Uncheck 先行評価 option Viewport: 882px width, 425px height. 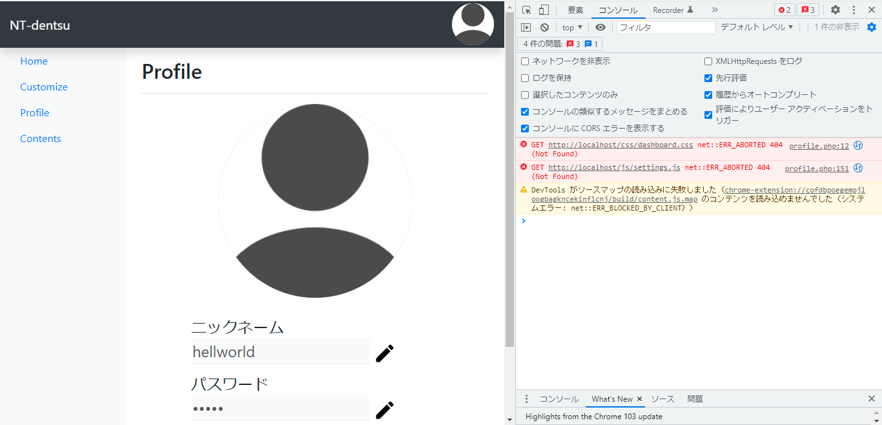click(x=708, y=78)
